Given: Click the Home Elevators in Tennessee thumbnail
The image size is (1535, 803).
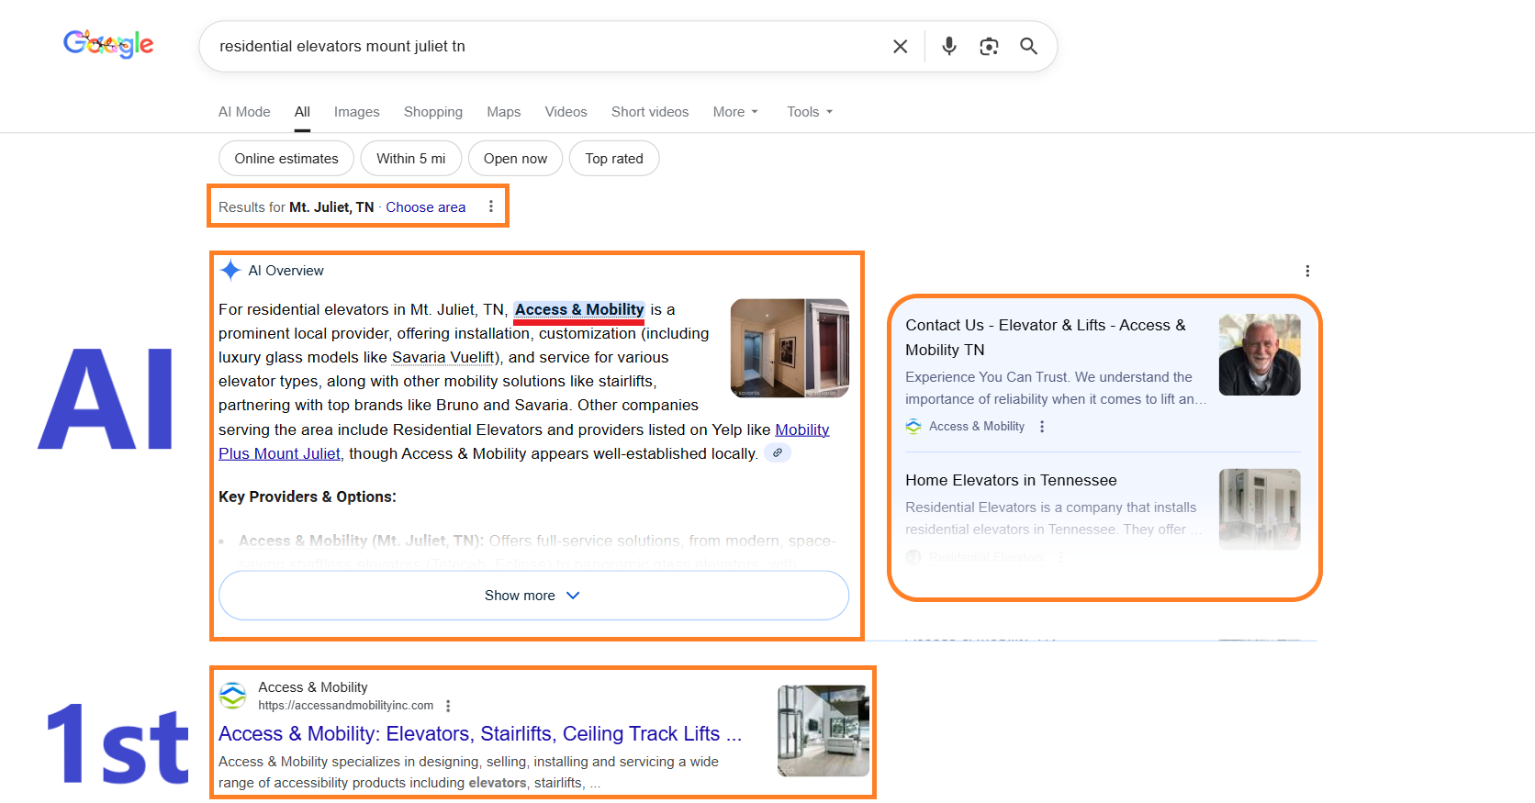Looking at the screenshot, I should click(x=1260, y=509).
